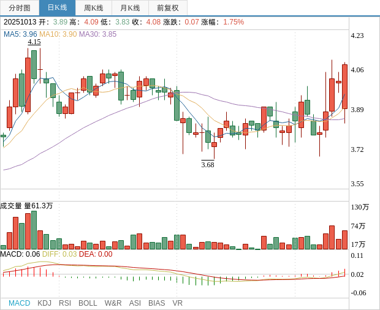Click the -0.06 MACD axis label
Image resolution: width=380 pixels, height=310 pixels.
[359, 293]
